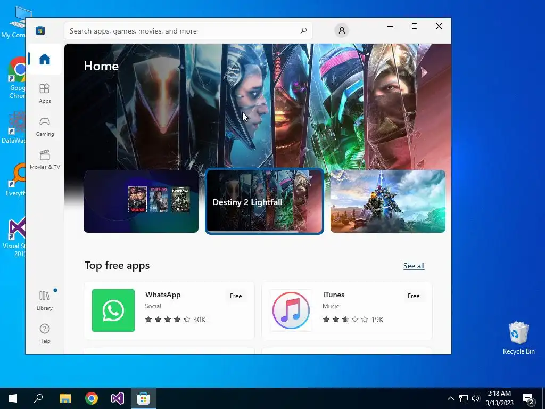
Task: Open taskbar search magnifier
Action: click(x=38, y=398)
